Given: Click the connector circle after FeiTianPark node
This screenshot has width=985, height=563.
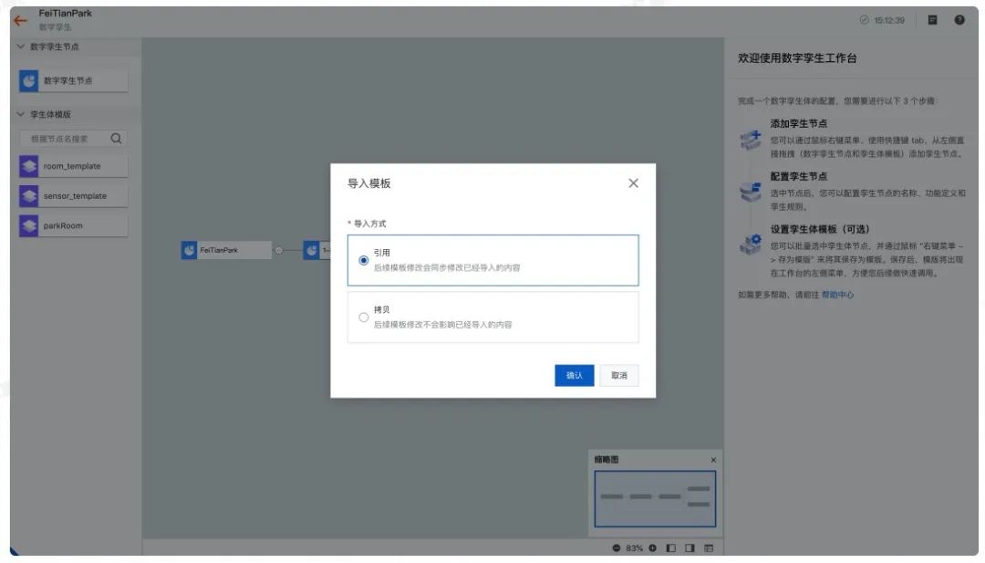Looking at the screenshot, I should click(279, 250).
